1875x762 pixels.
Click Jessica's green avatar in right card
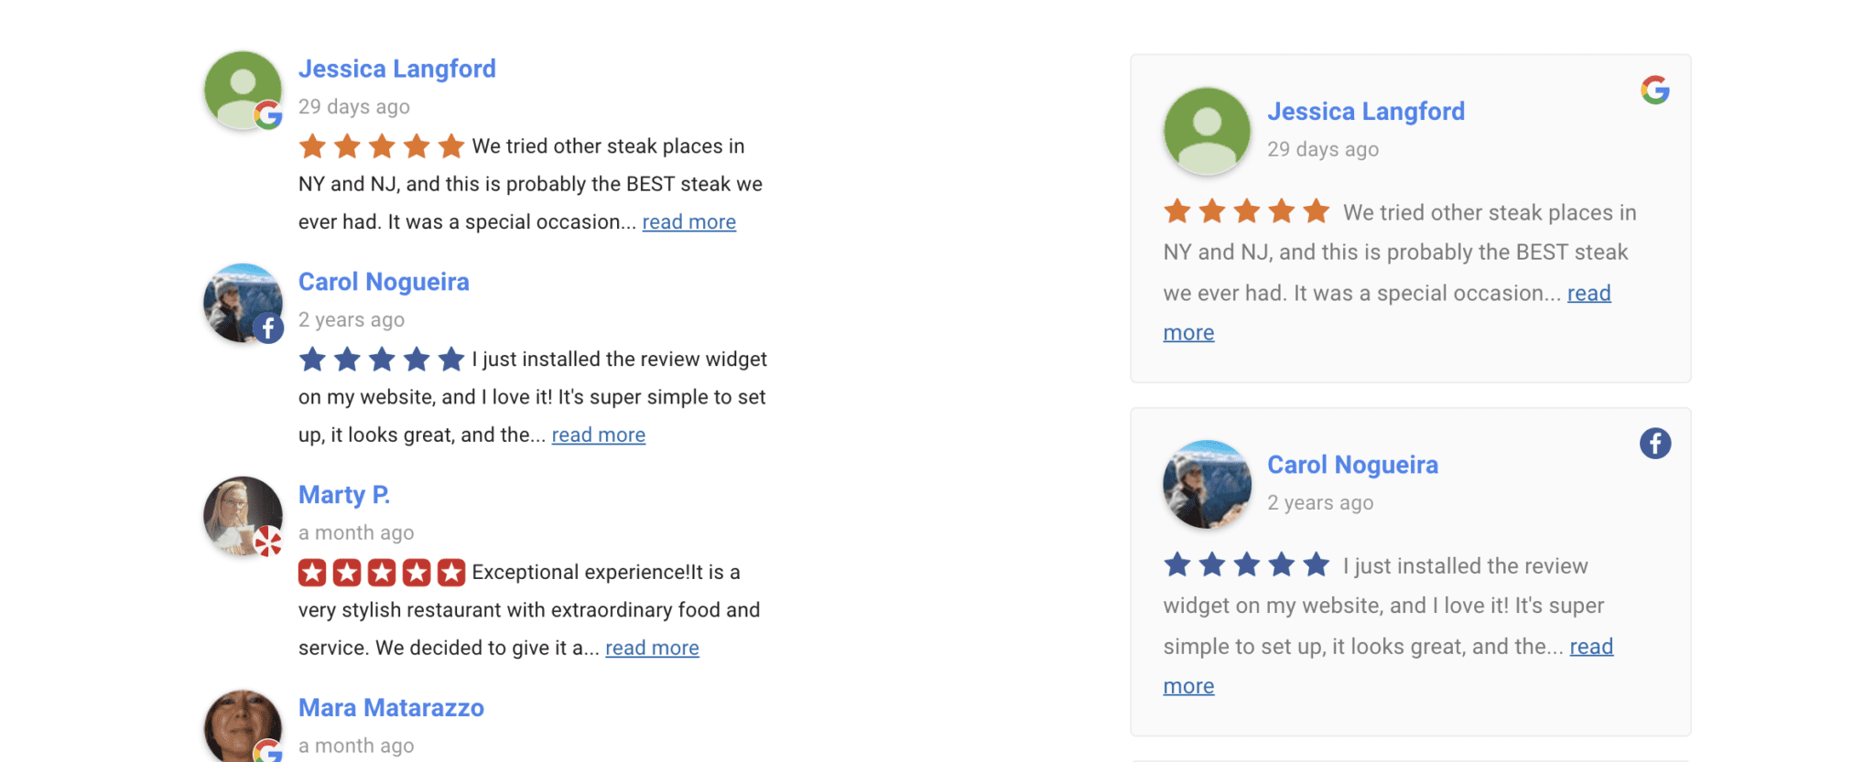click(x=1207, y=131)
